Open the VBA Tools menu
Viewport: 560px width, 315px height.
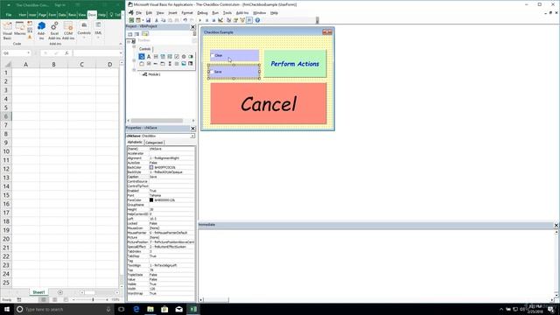227,13
